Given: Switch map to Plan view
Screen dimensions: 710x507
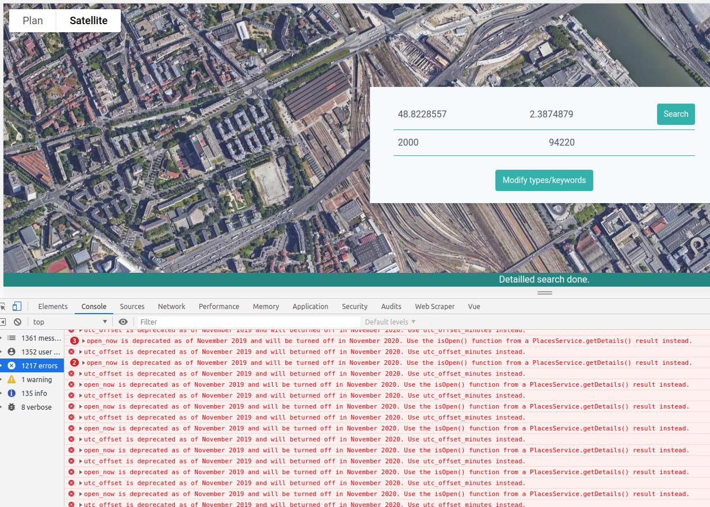Looking at the screenshot, I should [32, 20].
